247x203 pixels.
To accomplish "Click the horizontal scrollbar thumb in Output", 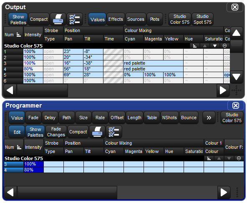I will coord(42,90).
